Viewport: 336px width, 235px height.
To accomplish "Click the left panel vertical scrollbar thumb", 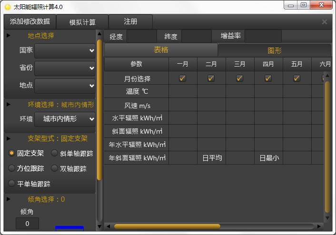I will tap(99, 110).
